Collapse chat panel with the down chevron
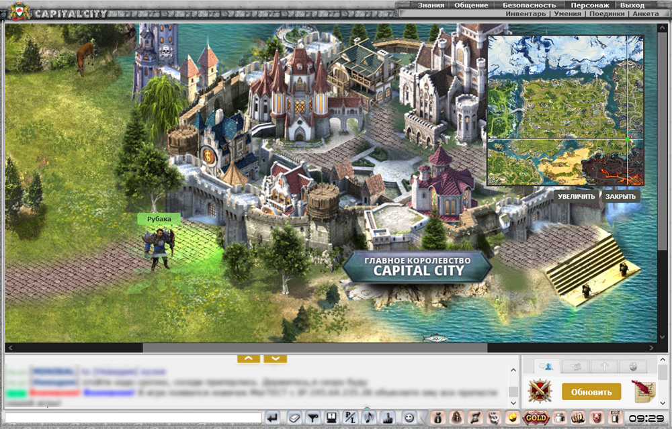Viewport: 672px width, 429px height. [276, 359]
